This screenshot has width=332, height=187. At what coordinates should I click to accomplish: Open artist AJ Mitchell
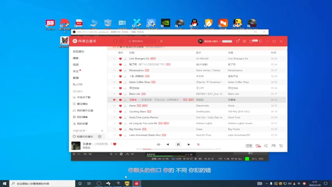(x=202, y=59)
